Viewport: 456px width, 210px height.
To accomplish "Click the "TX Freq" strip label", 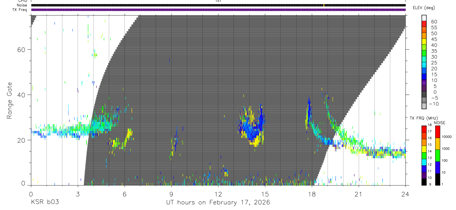I will (20, 10).
